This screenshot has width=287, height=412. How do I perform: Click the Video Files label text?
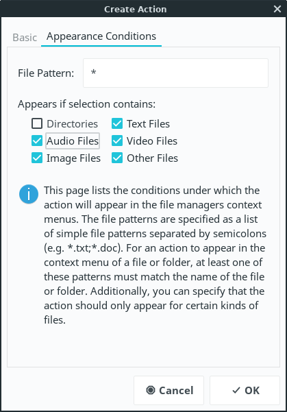pyautogui.click(x=152, y=141)
